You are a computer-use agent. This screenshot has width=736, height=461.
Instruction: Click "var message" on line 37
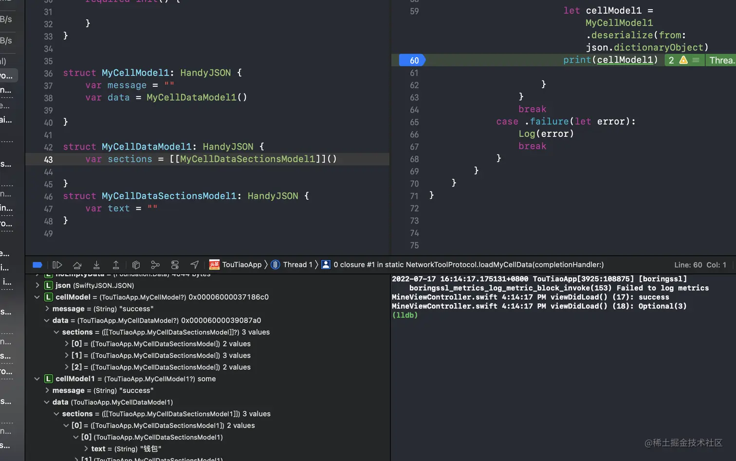[116, 85]
